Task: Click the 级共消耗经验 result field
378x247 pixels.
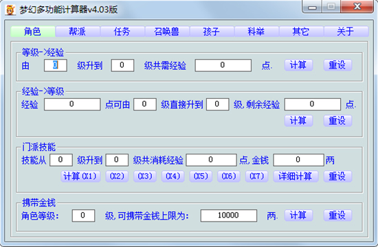Action: point(211,160)
